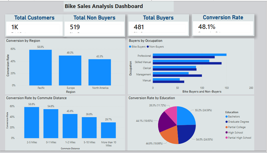Select Graduate Degree in Education legend

click(x=237, y=122)
